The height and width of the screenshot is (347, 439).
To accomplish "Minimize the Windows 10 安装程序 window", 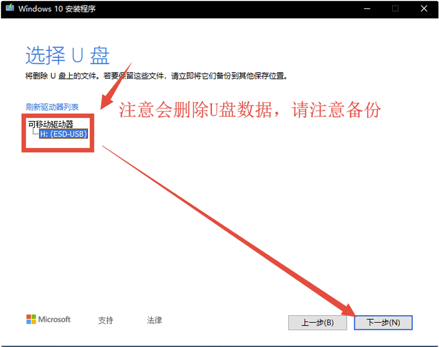I will 366,9.
